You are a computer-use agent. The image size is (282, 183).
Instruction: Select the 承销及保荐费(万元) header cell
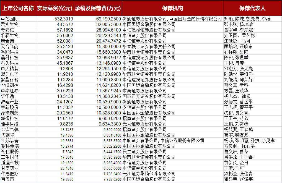98,8
